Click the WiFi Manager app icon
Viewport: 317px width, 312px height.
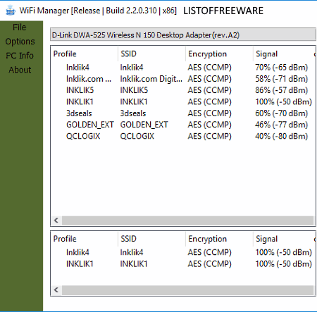pyautogui.click(x=11, y=11)
